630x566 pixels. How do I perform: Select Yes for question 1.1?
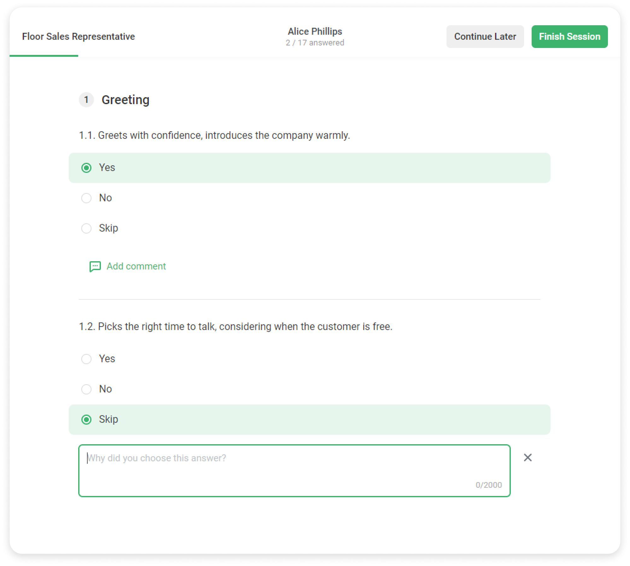pos(309,168)
